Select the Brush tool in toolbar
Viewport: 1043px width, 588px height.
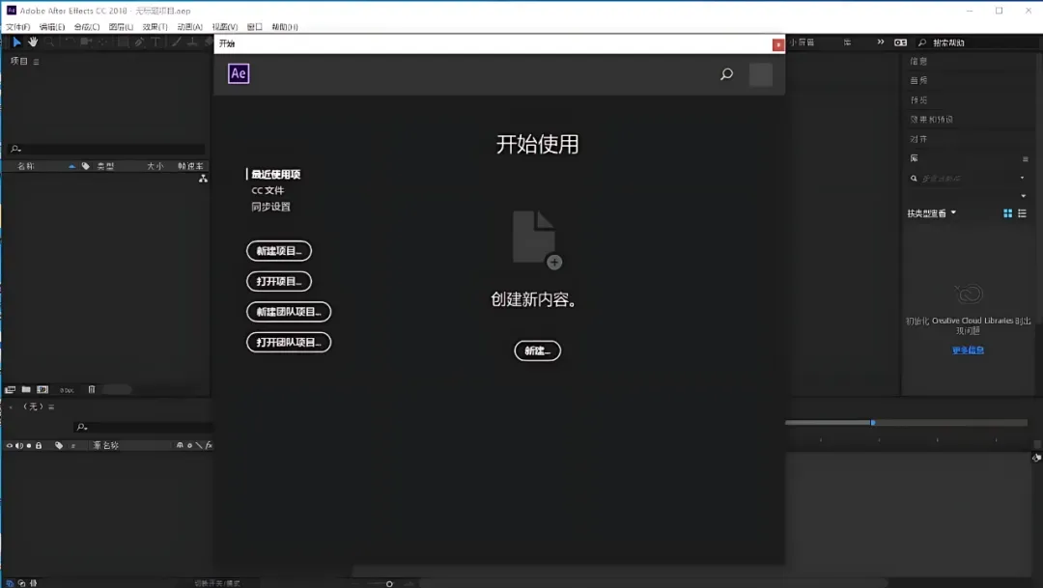pyautogui.click(x=177, y=42)
